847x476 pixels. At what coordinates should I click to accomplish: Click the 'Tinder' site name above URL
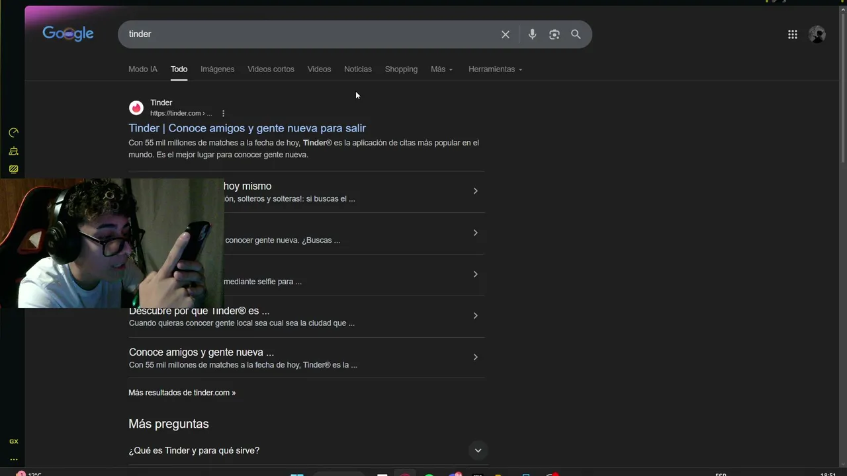[161, 102]
